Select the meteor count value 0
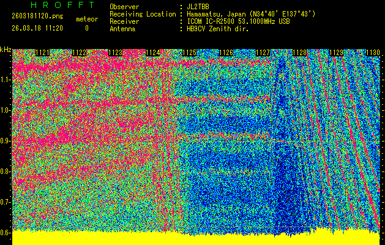Viewport: 385px width, 245px height. tap(86, 28)
